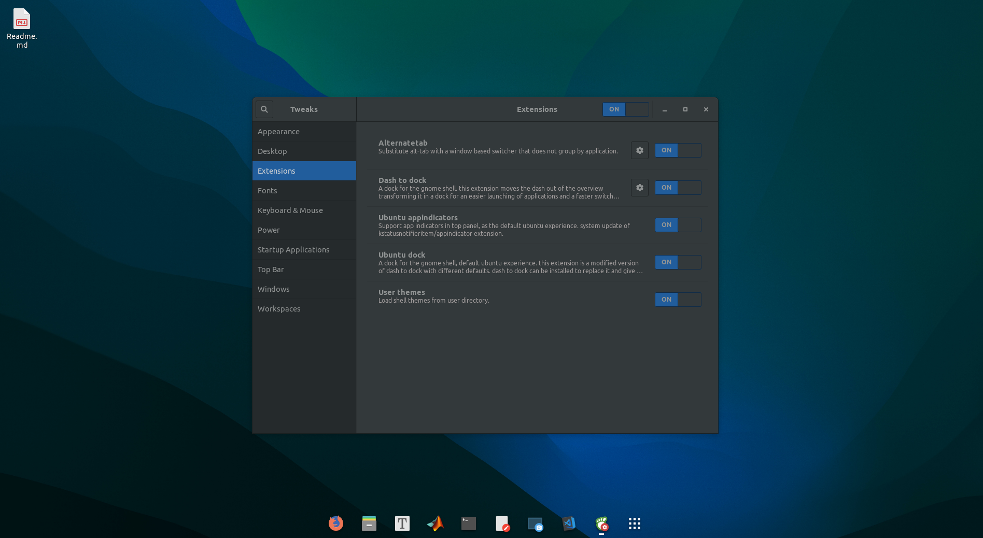
Task: Click the Extensions header title
Action: tap(537, 109)
